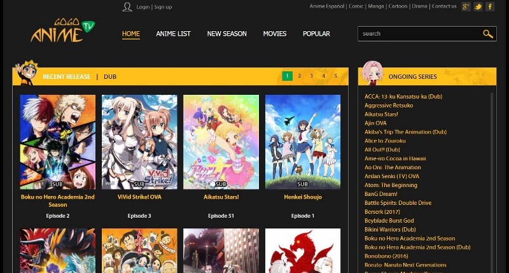Open the Comic link
Image resolution: width=509 pixels, height=273 pixels.
point(356,6)
